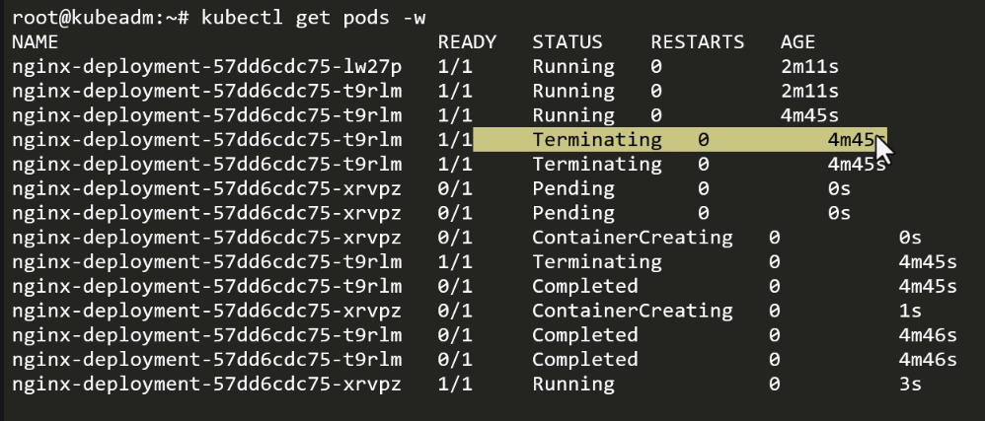Screen dimensions: 985x421
Task: Click Running status with age 4m45s
Action: pyautogui.click(x=572, y=116)
